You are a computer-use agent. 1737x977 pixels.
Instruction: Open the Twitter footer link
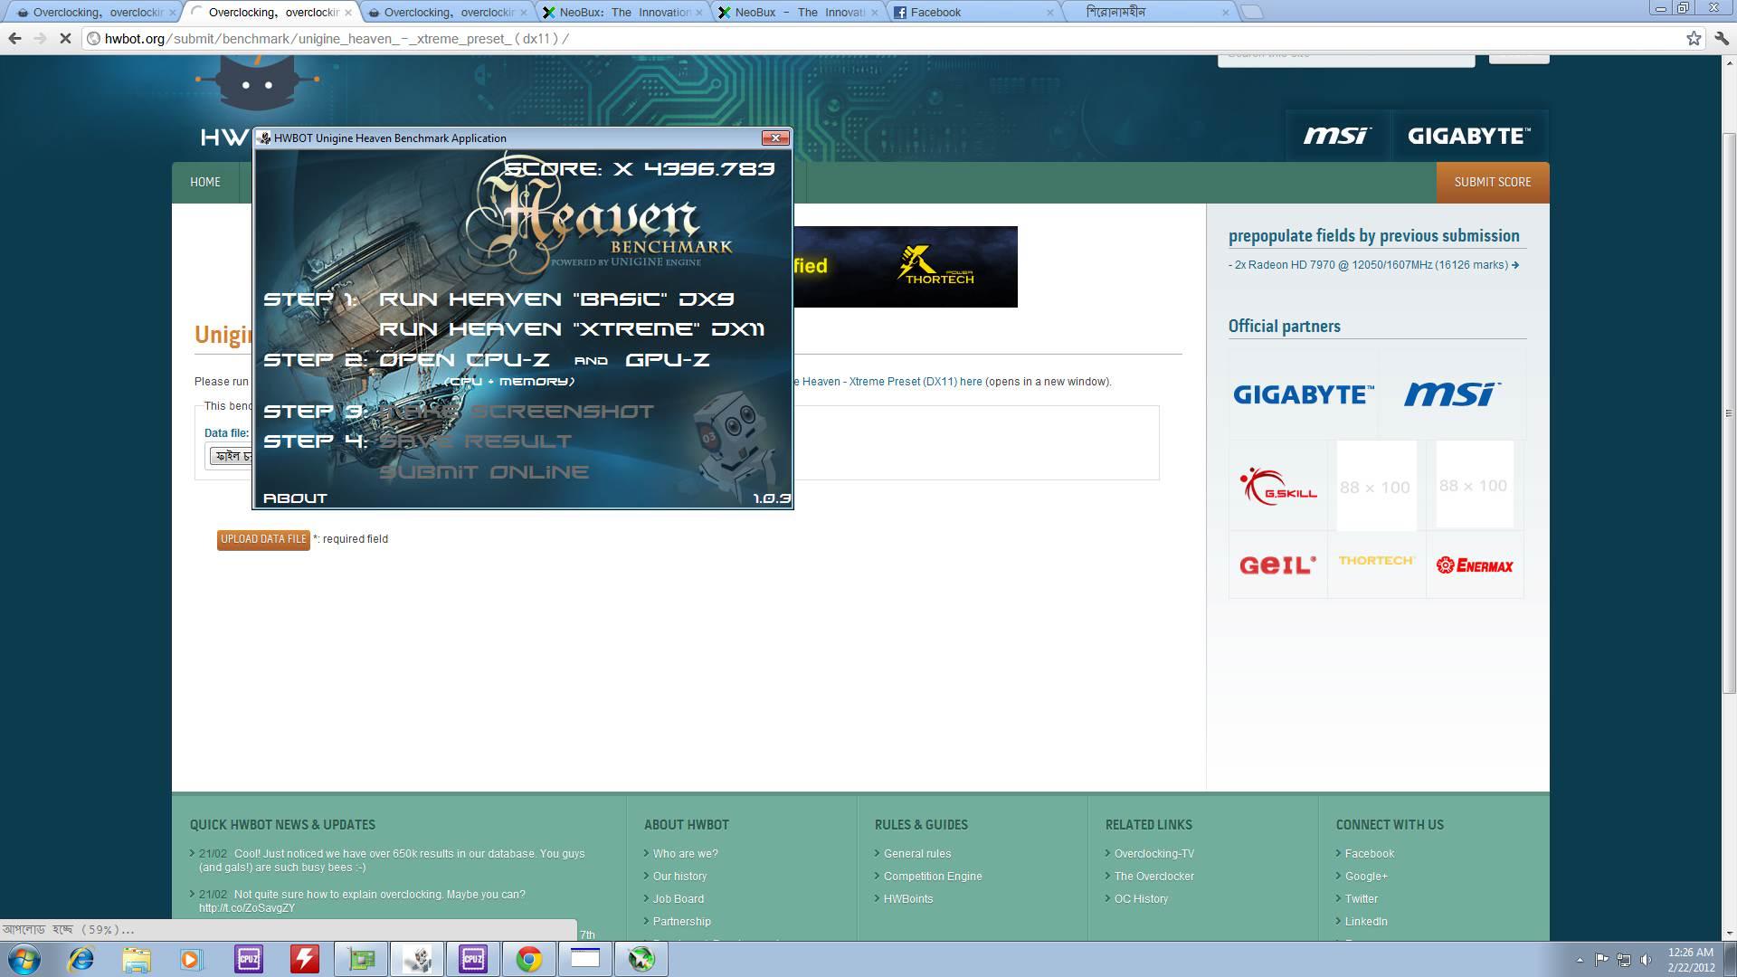click(1361, 899)
